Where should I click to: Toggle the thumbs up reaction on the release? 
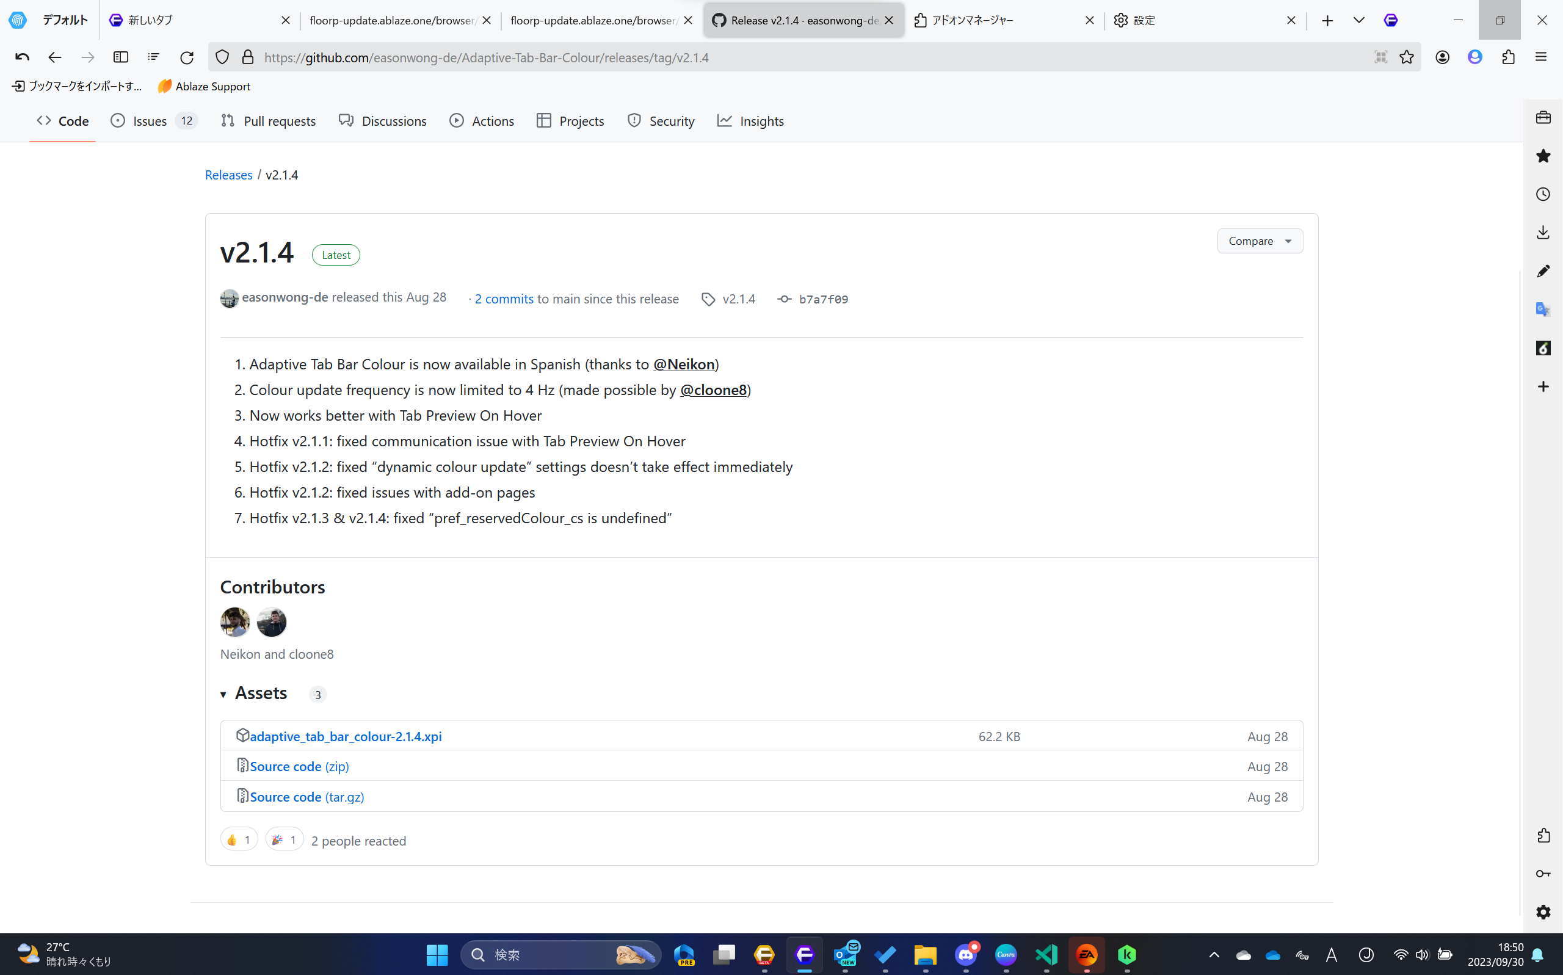pos(239,839)
